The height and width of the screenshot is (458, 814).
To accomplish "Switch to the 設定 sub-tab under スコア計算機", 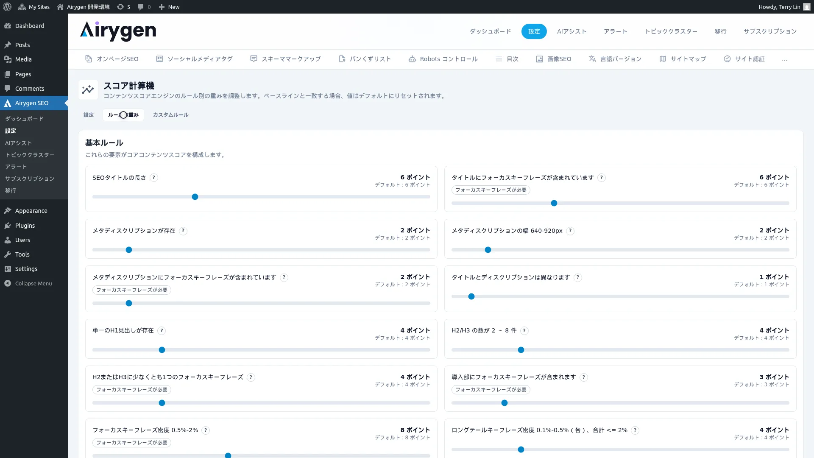I will [89, 115].
